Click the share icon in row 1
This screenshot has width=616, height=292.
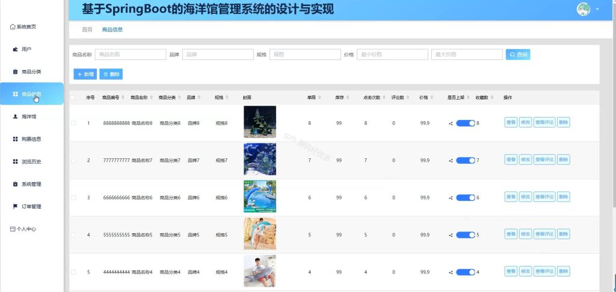pyautogui.click(x=451, y=124)
